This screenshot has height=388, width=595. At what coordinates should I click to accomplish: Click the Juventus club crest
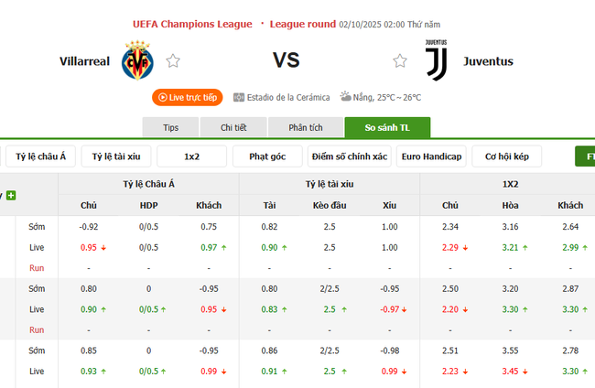pyautogui.click(x=434, y=60)
